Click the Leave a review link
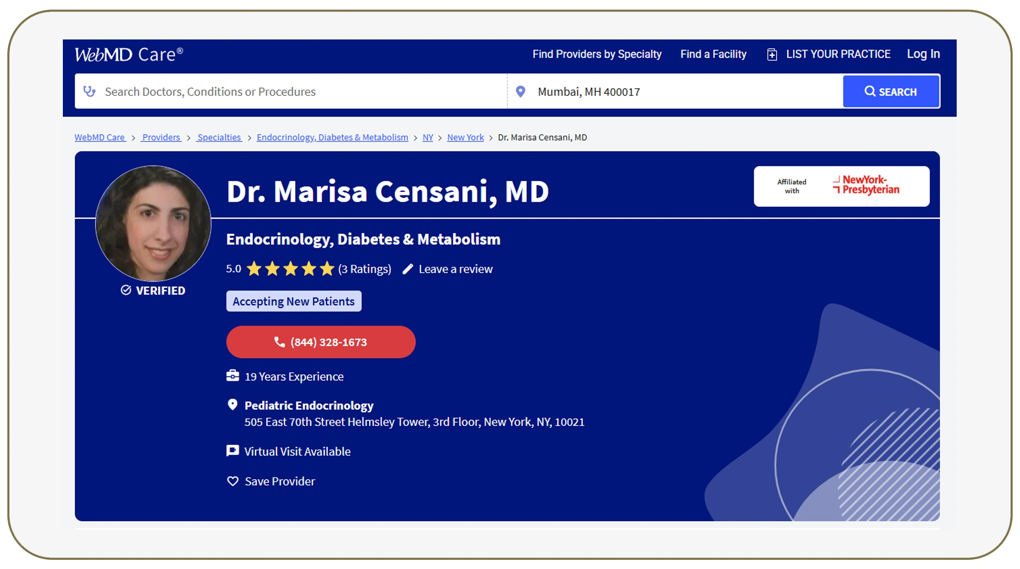Image resolution: width=1020 pixels, height=569 pixels. (456, 269)
